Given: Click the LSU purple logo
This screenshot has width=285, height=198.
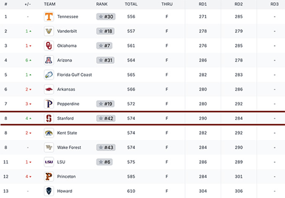Looking at the screenshot, I should pyautogui.click(x=49, y=162).
